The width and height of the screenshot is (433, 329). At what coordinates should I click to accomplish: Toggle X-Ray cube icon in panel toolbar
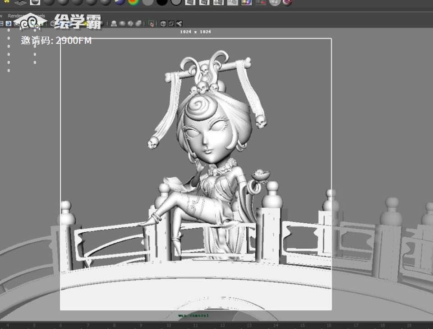coord(163,23)
